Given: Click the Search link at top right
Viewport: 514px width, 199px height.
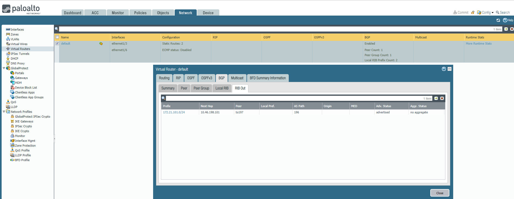Looking at the screenshot, I should click(x=503, y=12).
